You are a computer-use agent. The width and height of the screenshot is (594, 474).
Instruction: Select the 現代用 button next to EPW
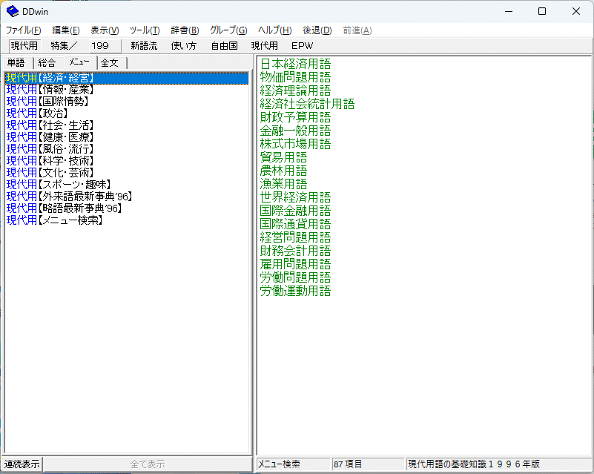pyautogui.click(x=265, y=46)
